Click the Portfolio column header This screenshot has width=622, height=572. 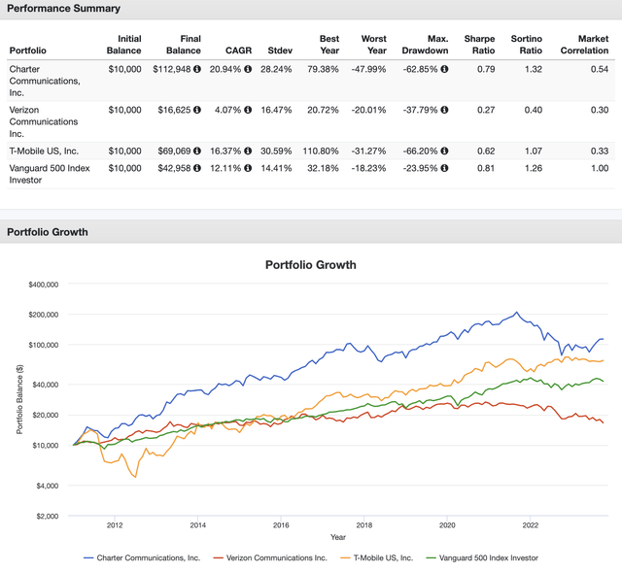(28, 50)
